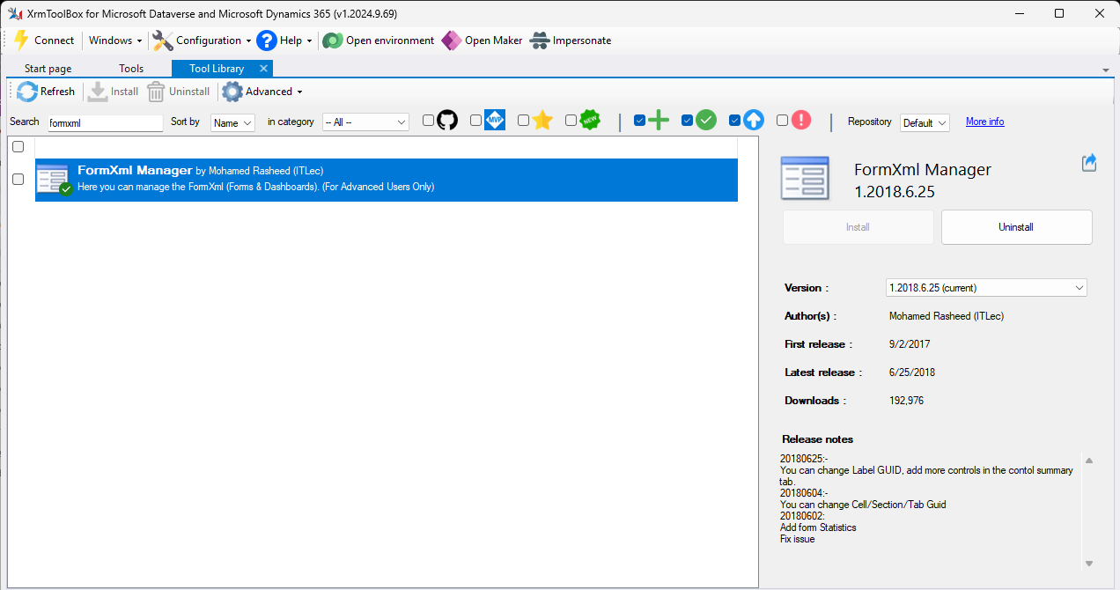The width and height of the screenshot is (1120, 590).
Task: Click the Uninstall button in details panel
Action: click(1016, 227)
